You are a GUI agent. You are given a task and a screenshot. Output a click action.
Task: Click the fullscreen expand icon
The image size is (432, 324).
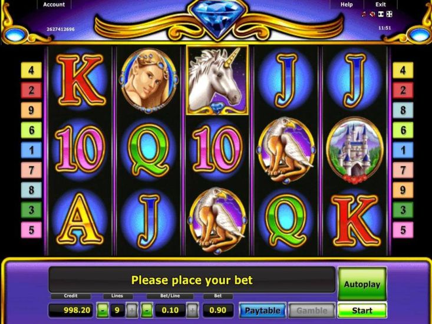[390, 14]
